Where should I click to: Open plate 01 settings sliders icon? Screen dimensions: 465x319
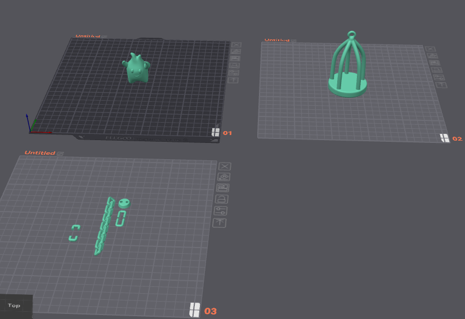[x=234, y=73]
